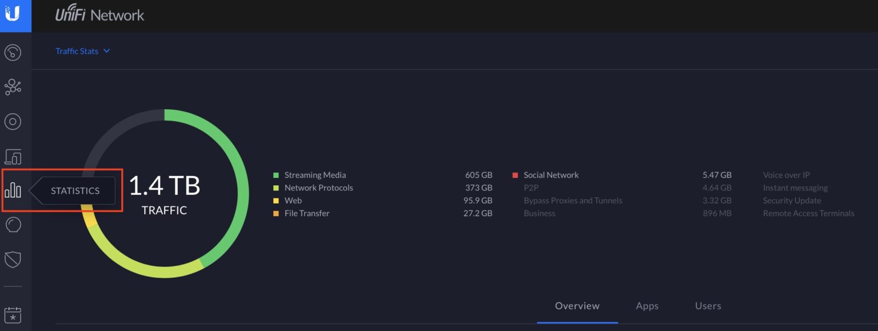The width and height of the screenshot is (878, 331).
Task: Click the green swatch next to Streaming Media
Action: coord(277,174)
